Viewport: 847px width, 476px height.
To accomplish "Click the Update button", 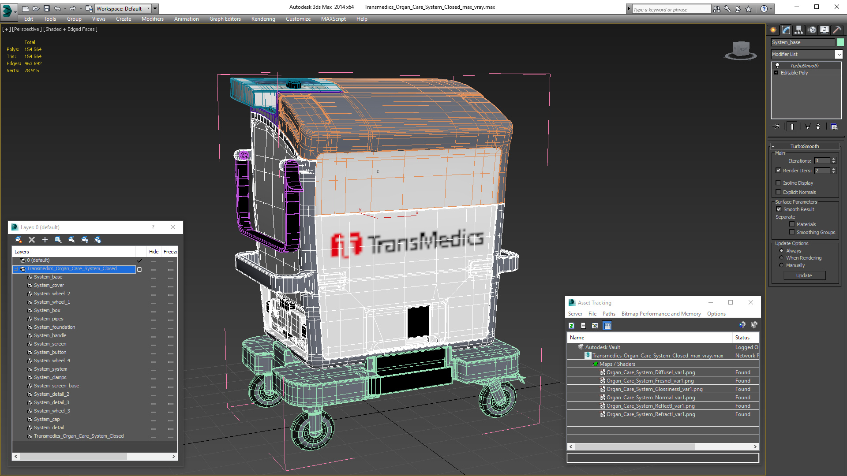I will tap(804, 275).
